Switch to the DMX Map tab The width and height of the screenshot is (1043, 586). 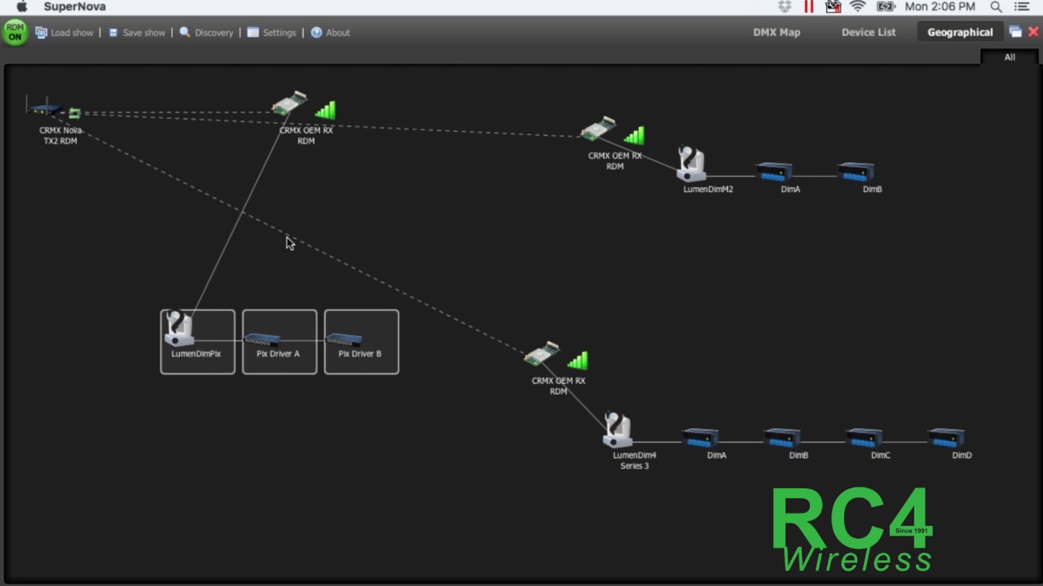pyautogui.click(x=777, y=33)
